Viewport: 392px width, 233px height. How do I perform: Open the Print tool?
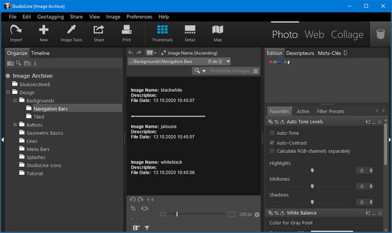click(127, 33)
